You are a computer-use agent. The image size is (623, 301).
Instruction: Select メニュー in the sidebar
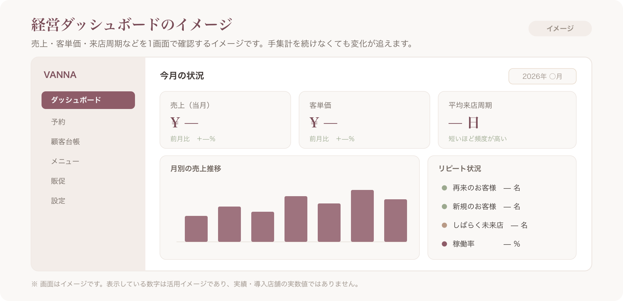[x=65, y=161]
